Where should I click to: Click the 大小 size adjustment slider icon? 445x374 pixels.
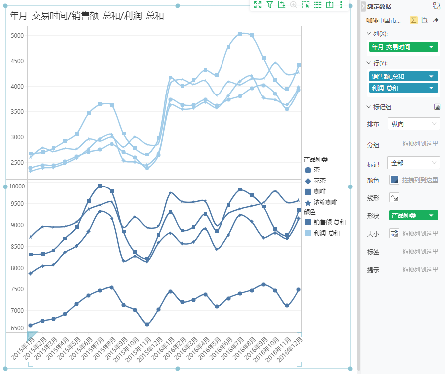(x=394, y=233)
